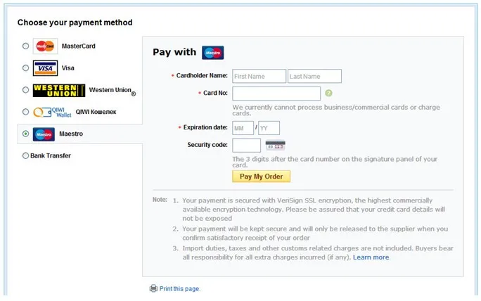Click the Maestro logo in payment list
Screen dimensions: 481x301
[44, 134]
